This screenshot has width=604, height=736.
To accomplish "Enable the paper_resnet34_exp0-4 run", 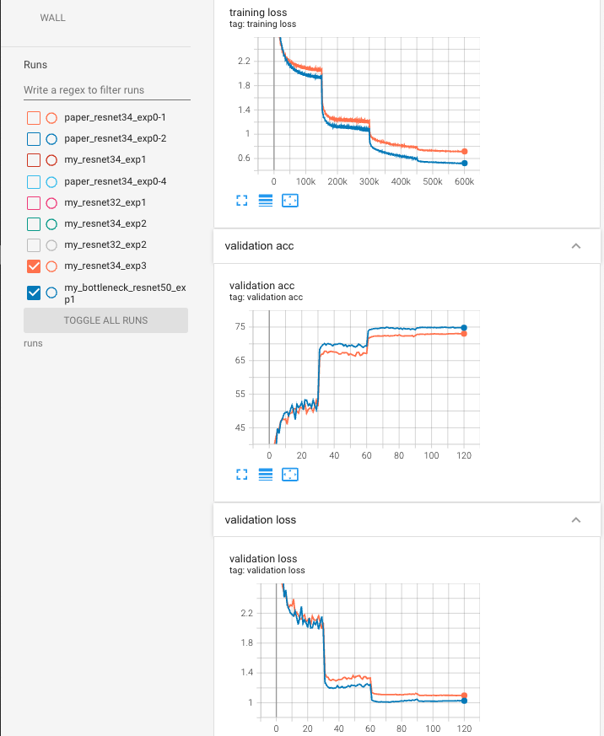I will pyautogui.click(x=34, y=181).
